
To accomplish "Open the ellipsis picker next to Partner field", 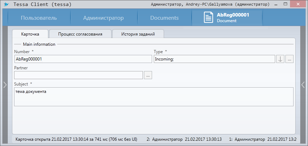I will tap(148, 75).
